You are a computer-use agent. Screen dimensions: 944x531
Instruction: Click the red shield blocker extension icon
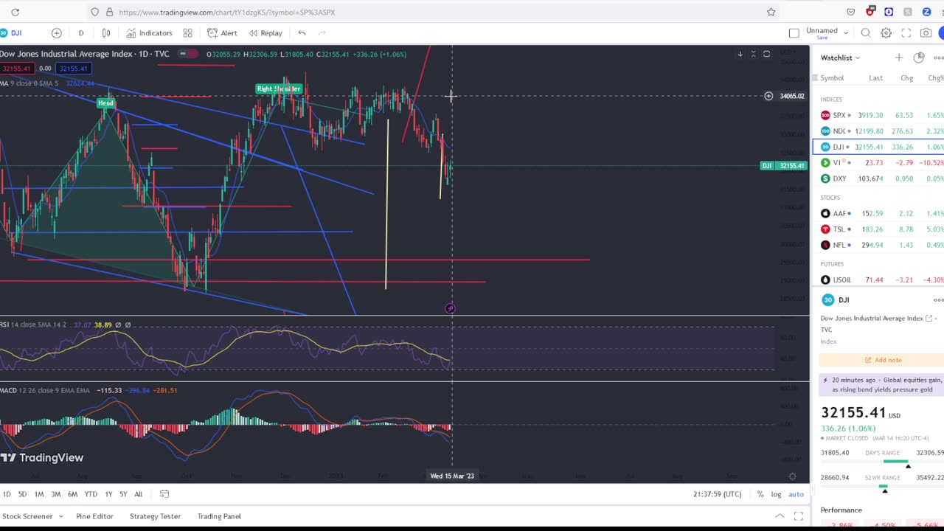click(x=870, y=11)
